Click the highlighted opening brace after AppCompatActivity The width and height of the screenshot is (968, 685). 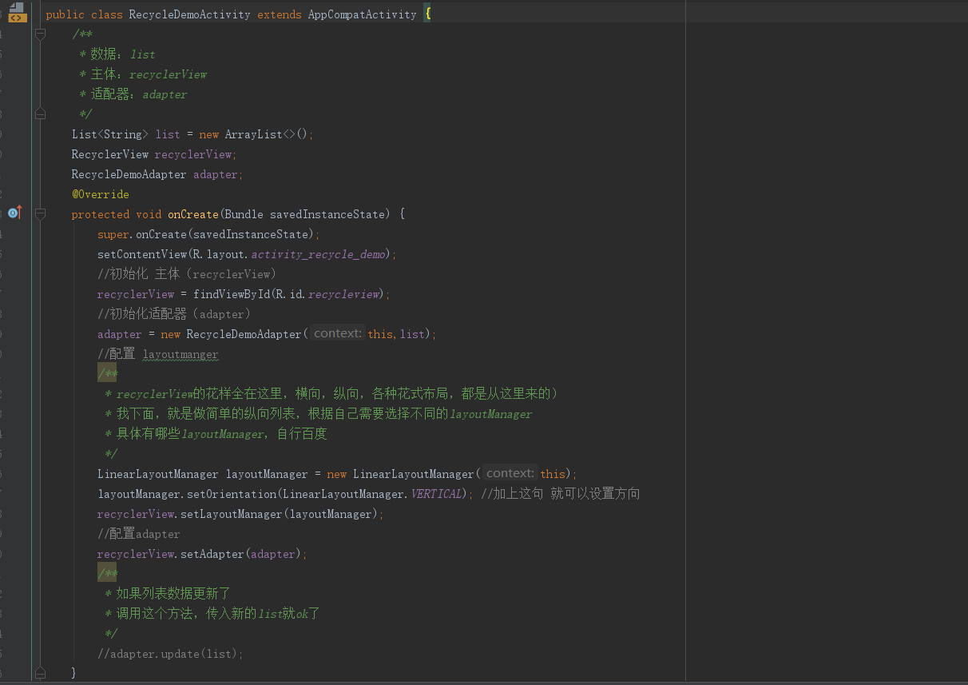427,14
